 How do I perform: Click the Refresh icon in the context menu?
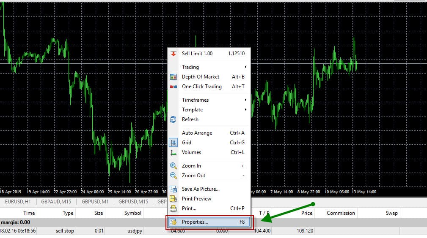[174, 119]
